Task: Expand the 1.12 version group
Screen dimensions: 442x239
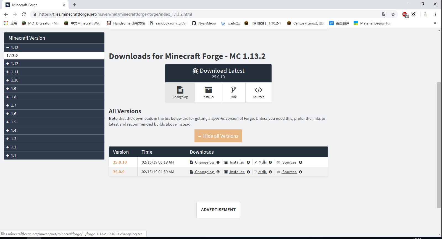Action: coord(54,64)
